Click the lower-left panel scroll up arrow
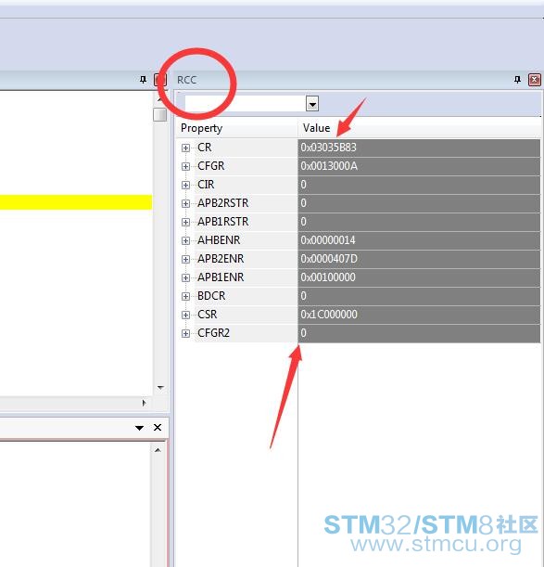This screenshot has width=544, height=567. click(158, 450)
